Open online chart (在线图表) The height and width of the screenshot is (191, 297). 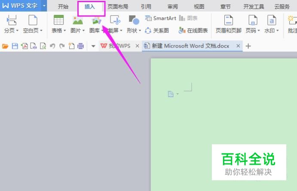tap(193, 30)
